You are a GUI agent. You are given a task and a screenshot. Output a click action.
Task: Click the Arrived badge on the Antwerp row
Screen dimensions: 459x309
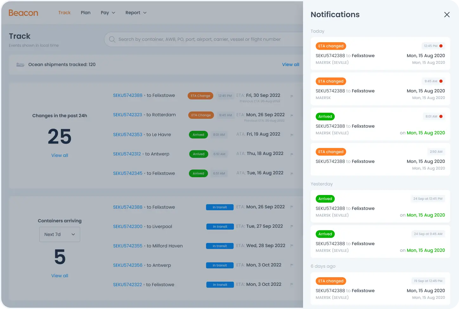click(x=198, y=154)
